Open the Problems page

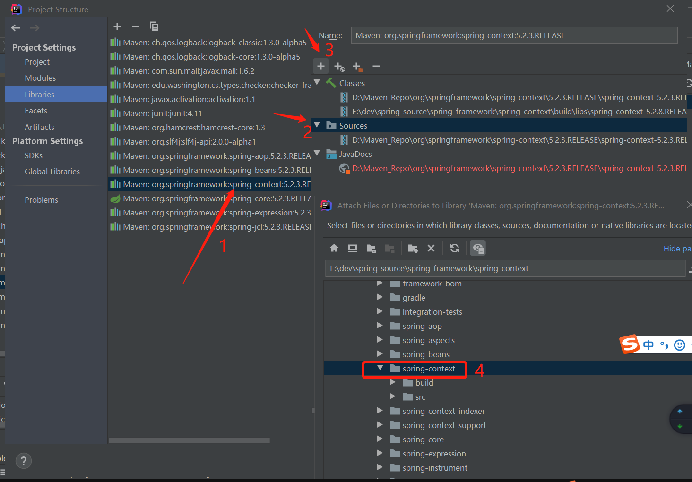tap(41, 200)
